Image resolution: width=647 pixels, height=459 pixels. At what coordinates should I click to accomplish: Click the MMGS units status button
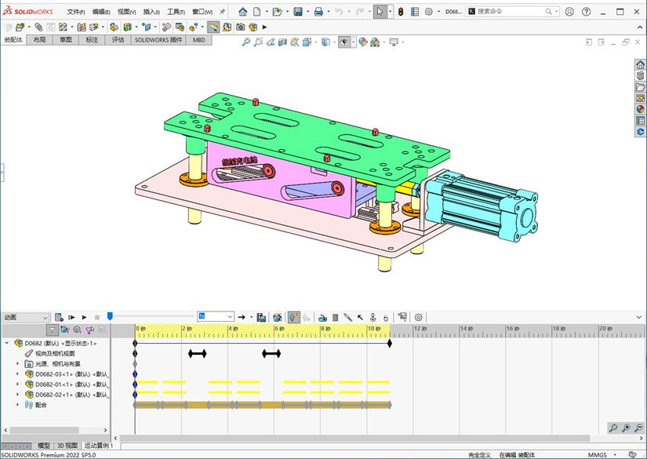coord(597,455)
